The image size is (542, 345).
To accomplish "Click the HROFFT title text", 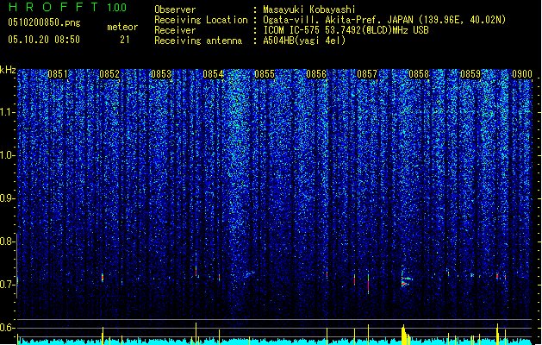I will 53,7.
